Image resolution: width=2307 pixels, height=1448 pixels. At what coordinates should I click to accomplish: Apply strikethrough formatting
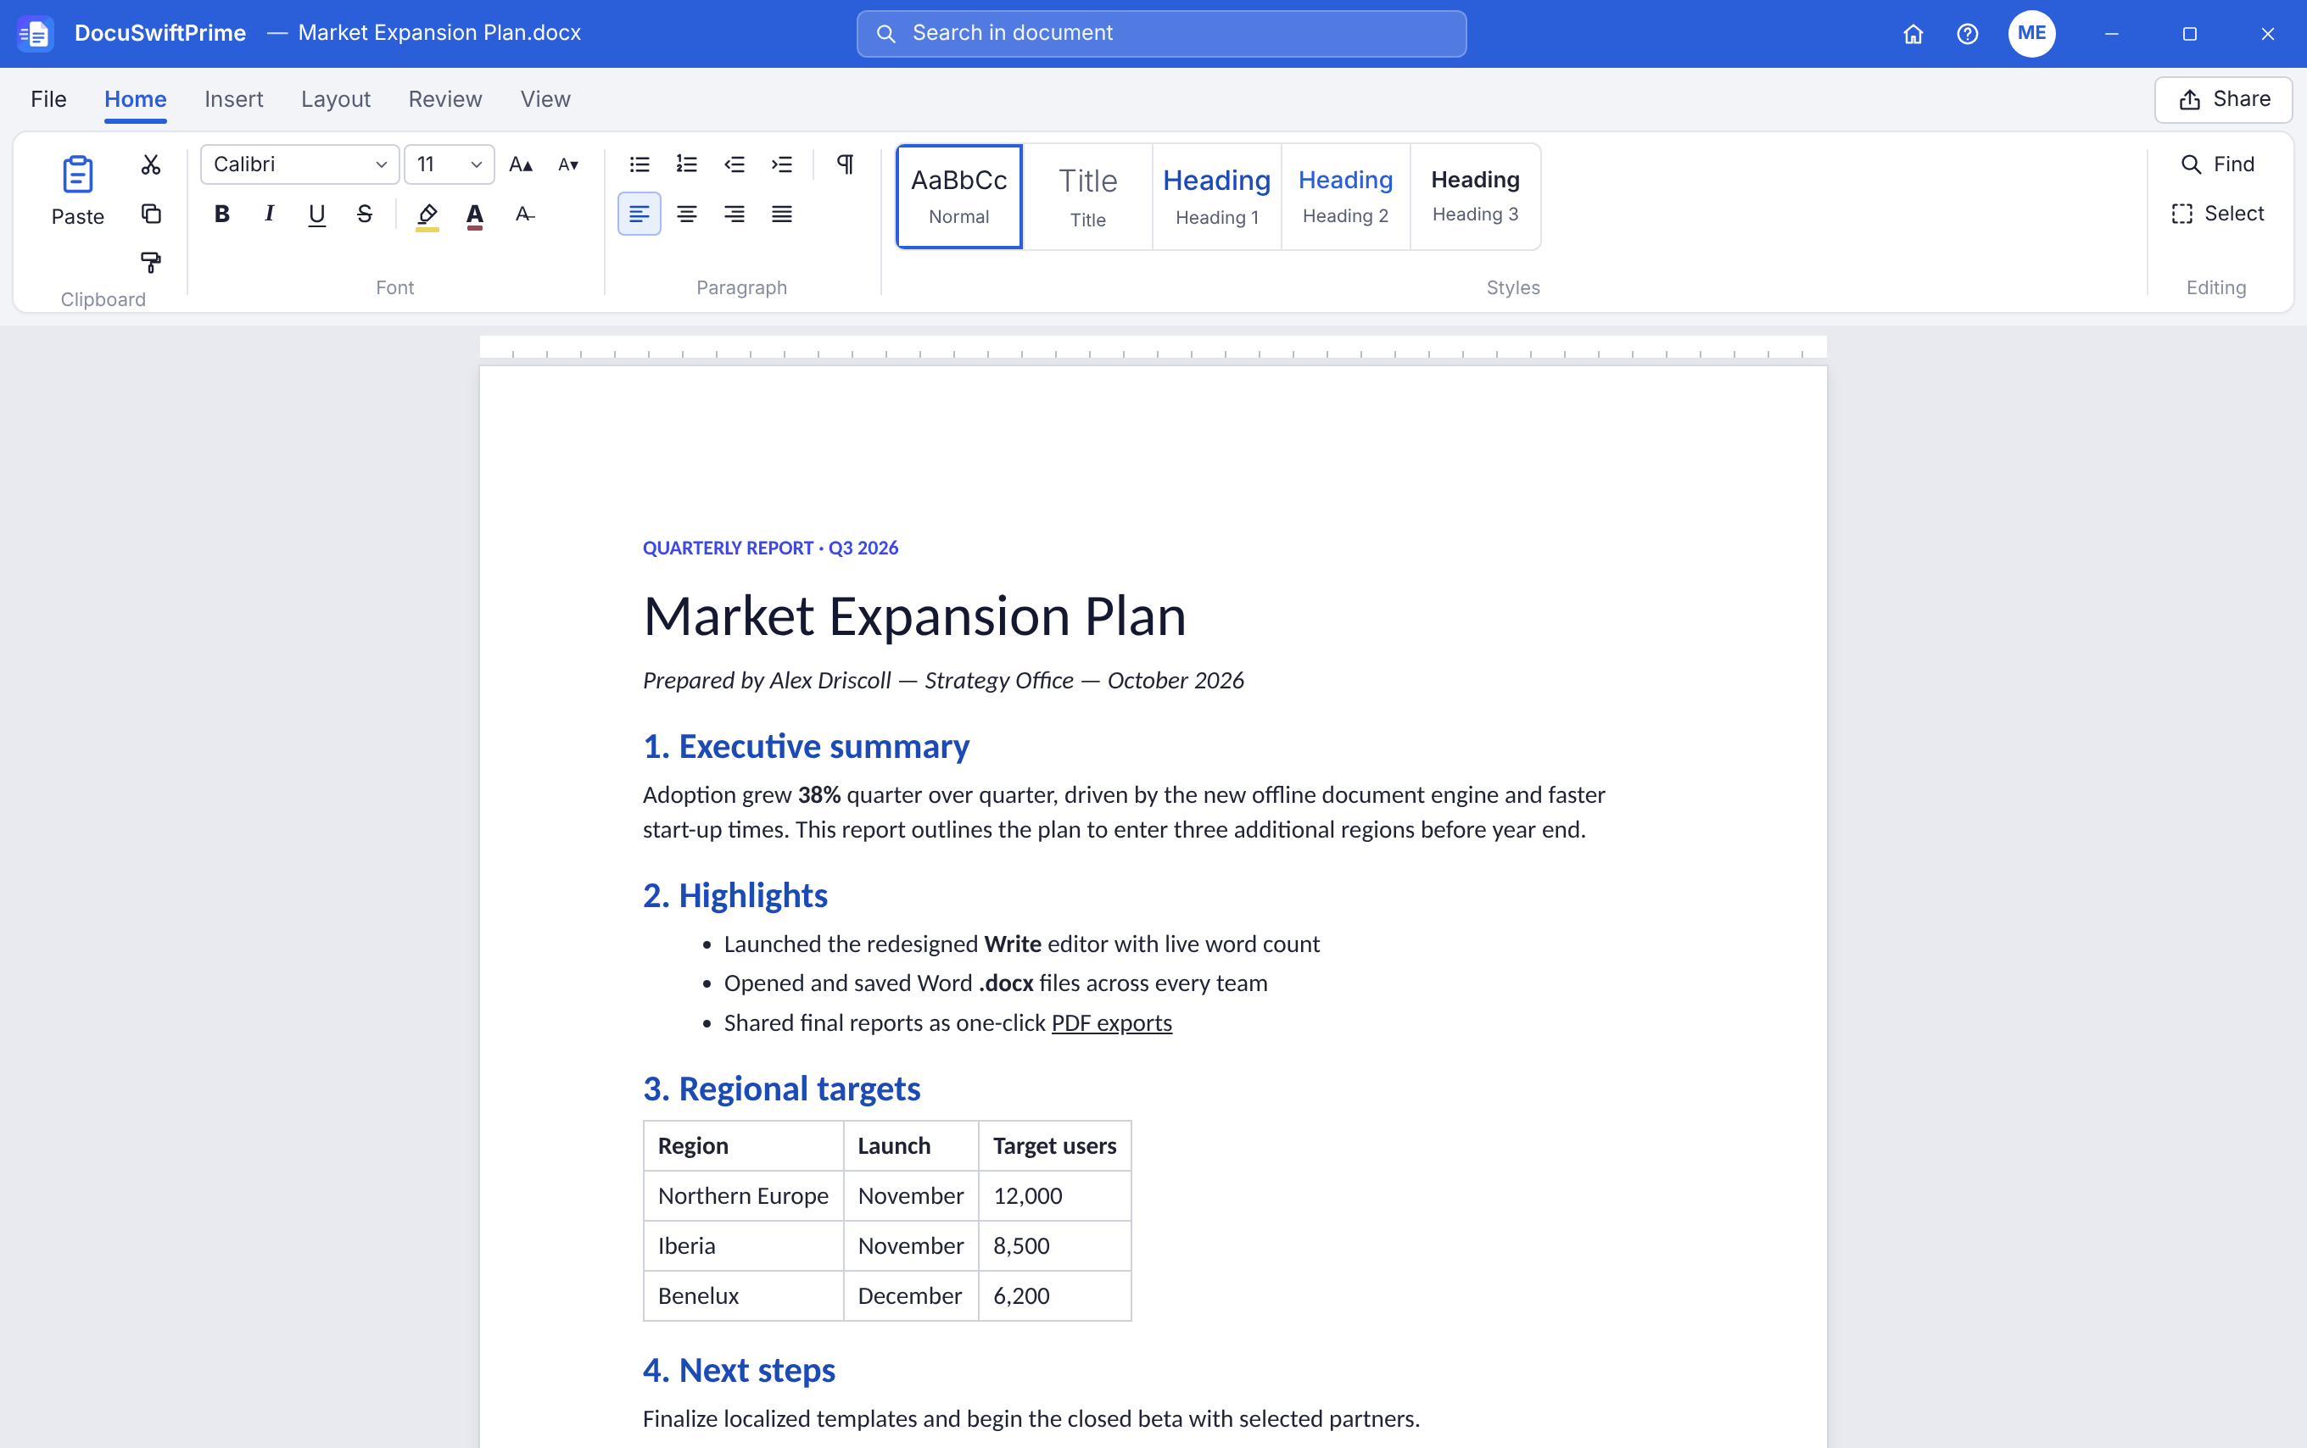click(364, 214)
